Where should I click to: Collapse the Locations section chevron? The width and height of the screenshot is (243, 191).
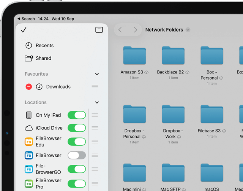coord(97,102)
